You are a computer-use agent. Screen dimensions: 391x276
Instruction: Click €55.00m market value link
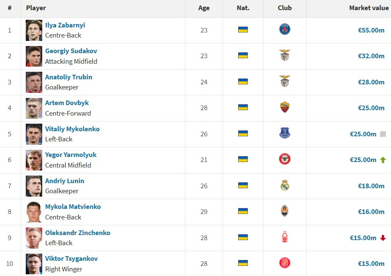click(x=371, y=30)
